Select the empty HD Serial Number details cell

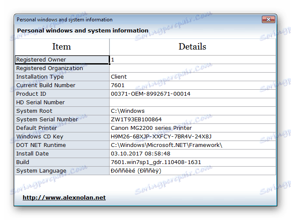tap(193, 102)
